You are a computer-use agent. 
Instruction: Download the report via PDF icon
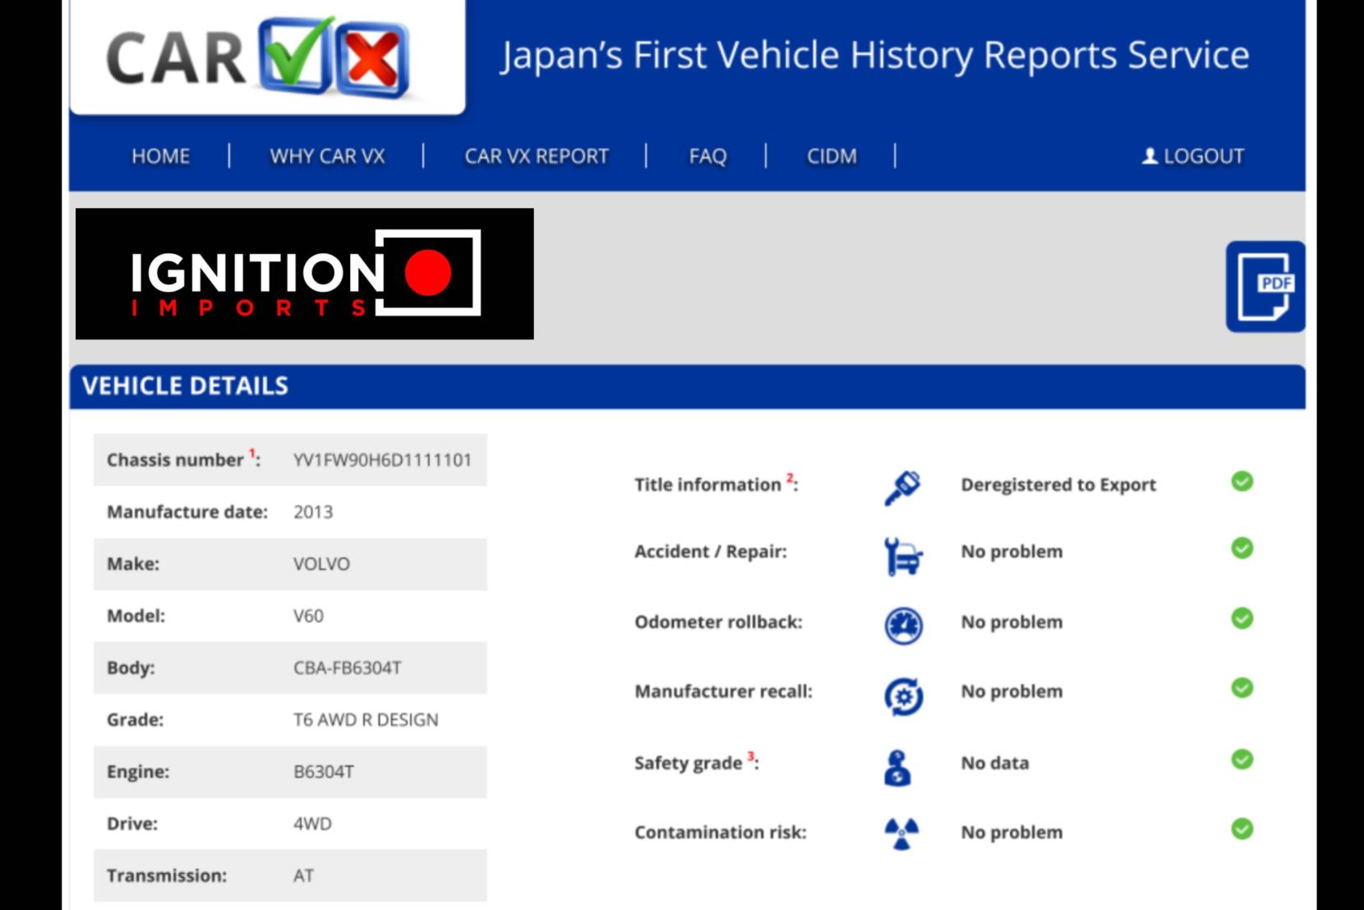[1265, 286]
